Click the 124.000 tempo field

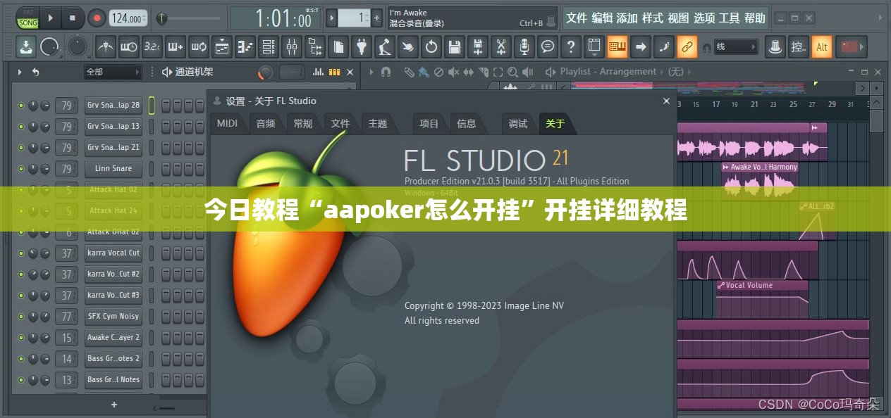(129, 19)
